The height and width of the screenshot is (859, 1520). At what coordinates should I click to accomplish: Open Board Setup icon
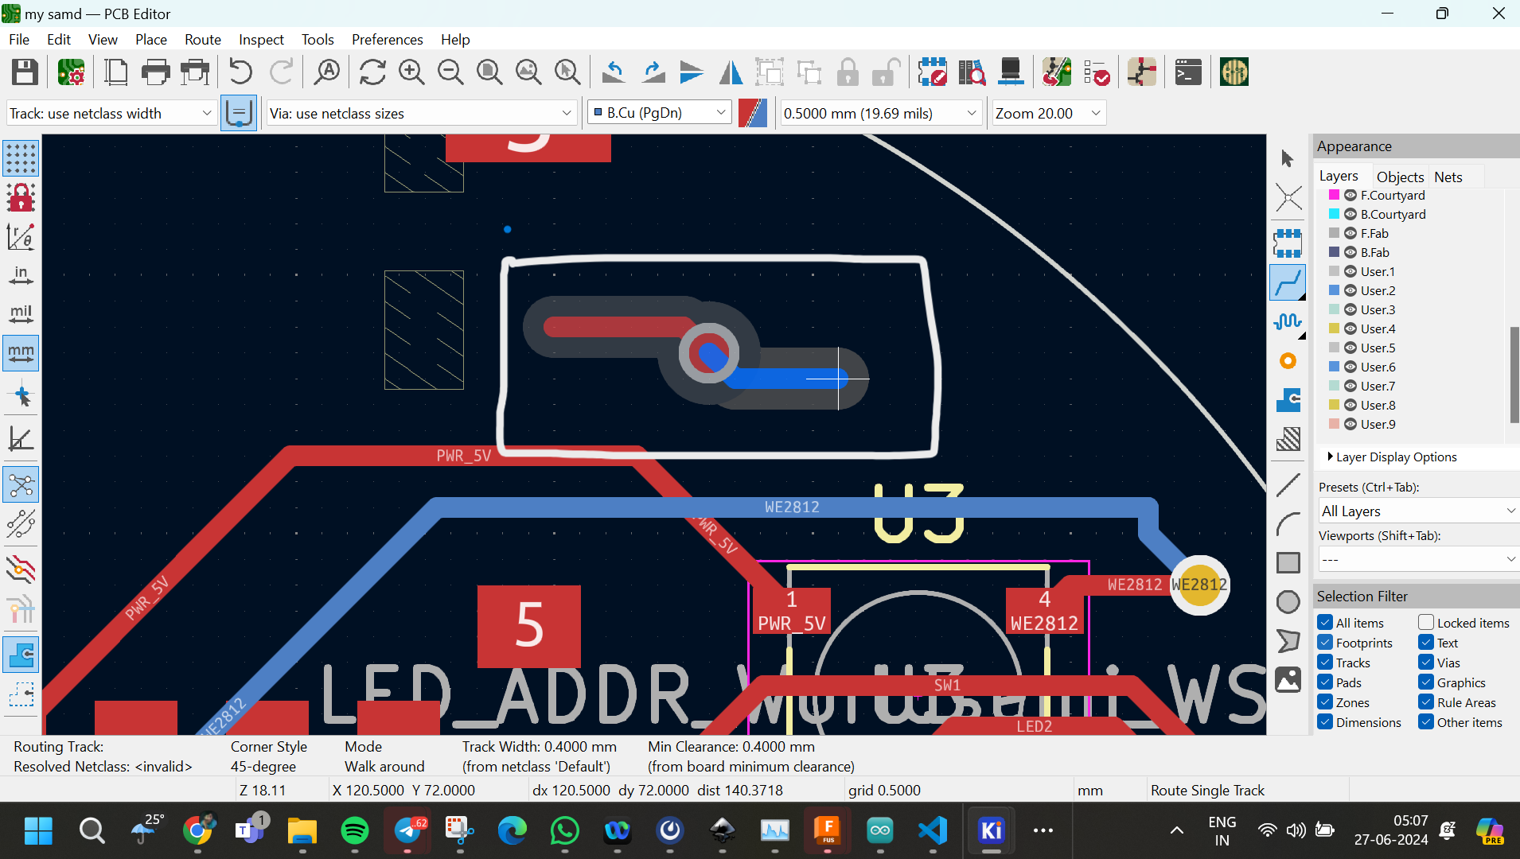click(71, 72)
